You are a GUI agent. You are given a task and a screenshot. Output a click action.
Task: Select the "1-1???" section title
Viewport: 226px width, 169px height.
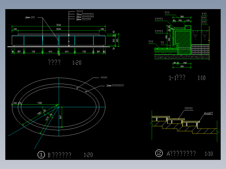pos(177,78)
